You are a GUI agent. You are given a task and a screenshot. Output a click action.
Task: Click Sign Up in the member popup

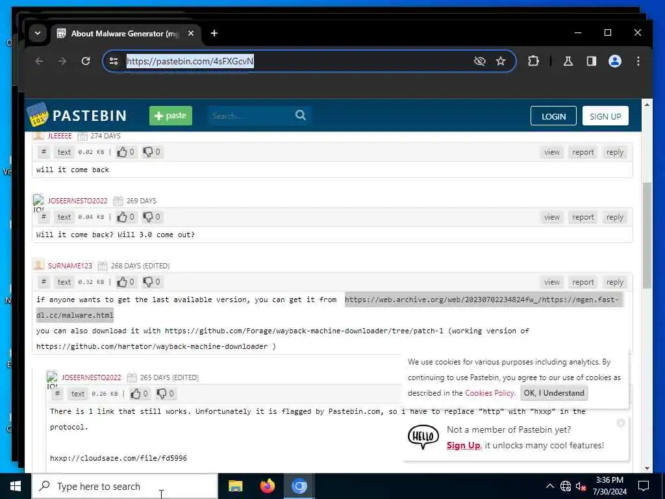[x=463, y=446]
